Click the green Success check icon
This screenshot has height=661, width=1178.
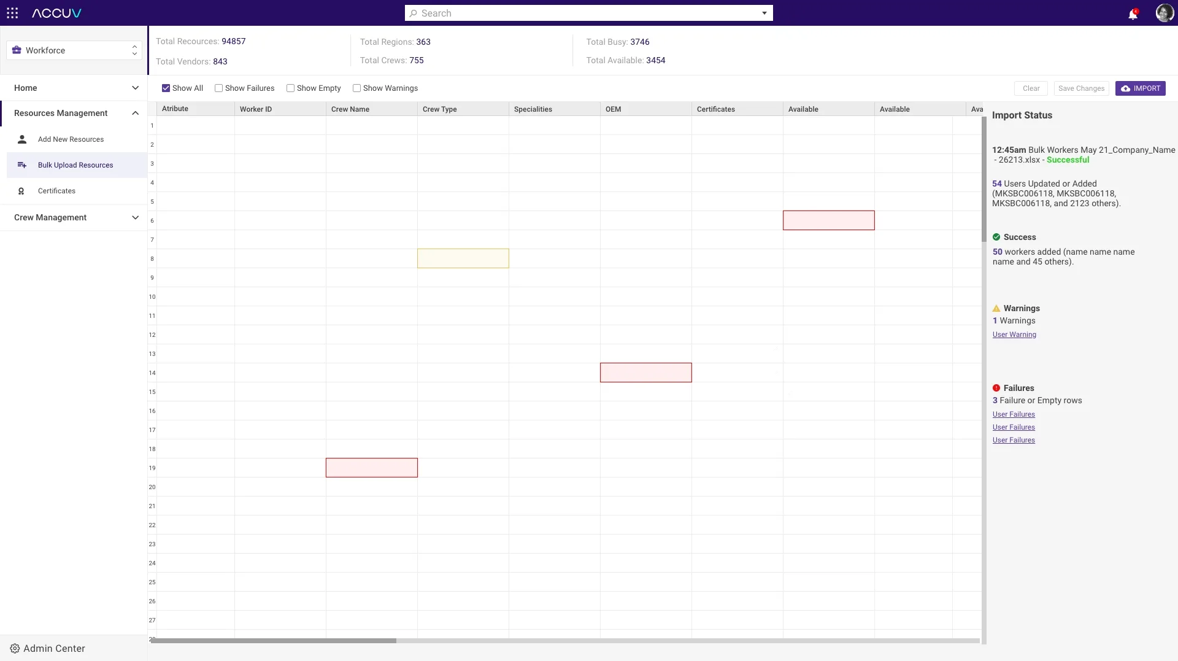(996, 237)
